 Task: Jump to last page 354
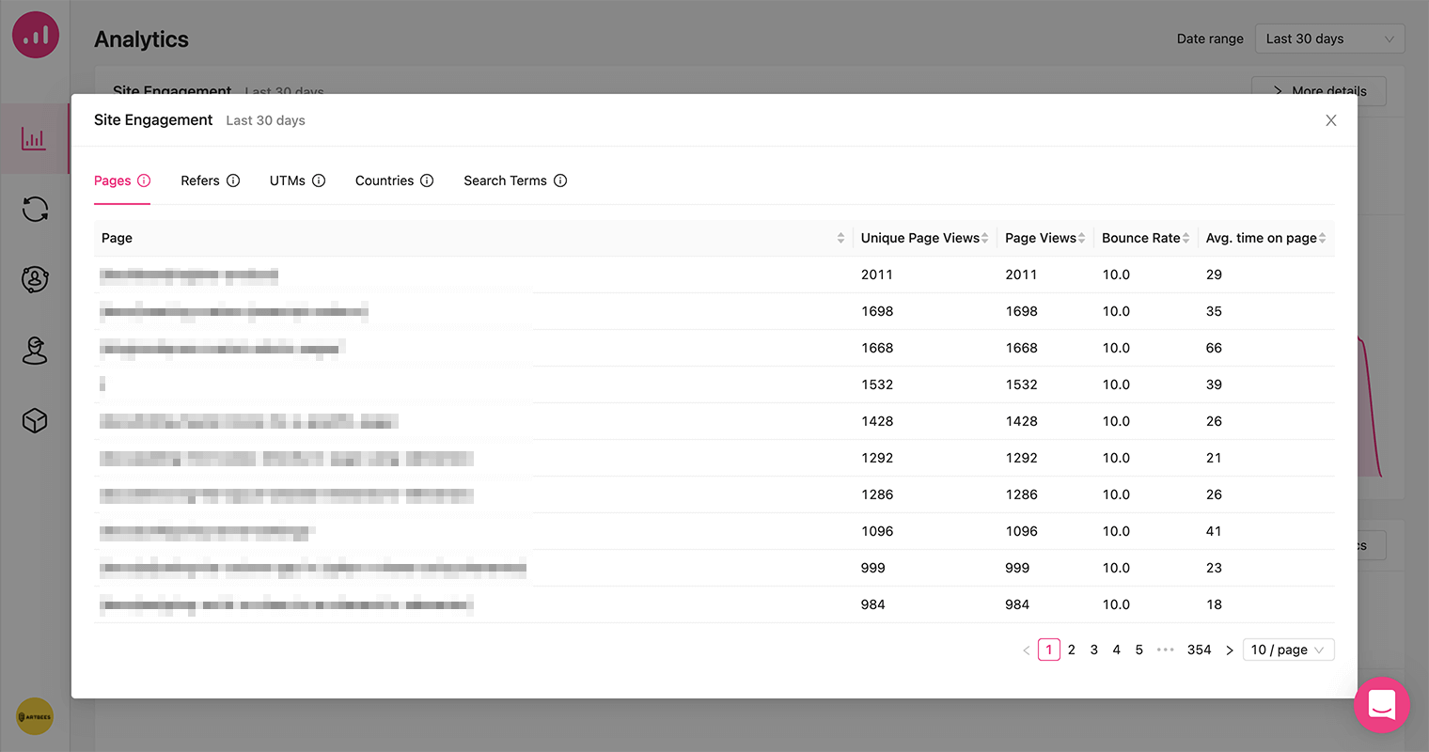(x=1199, y=650)
